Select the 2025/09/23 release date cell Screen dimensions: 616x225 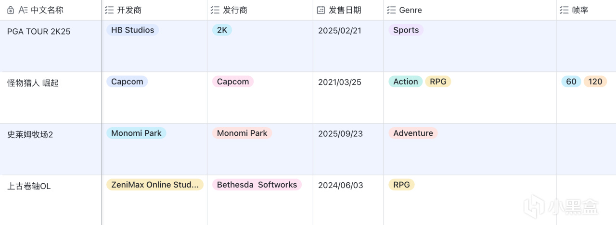(x=339, y=134)
